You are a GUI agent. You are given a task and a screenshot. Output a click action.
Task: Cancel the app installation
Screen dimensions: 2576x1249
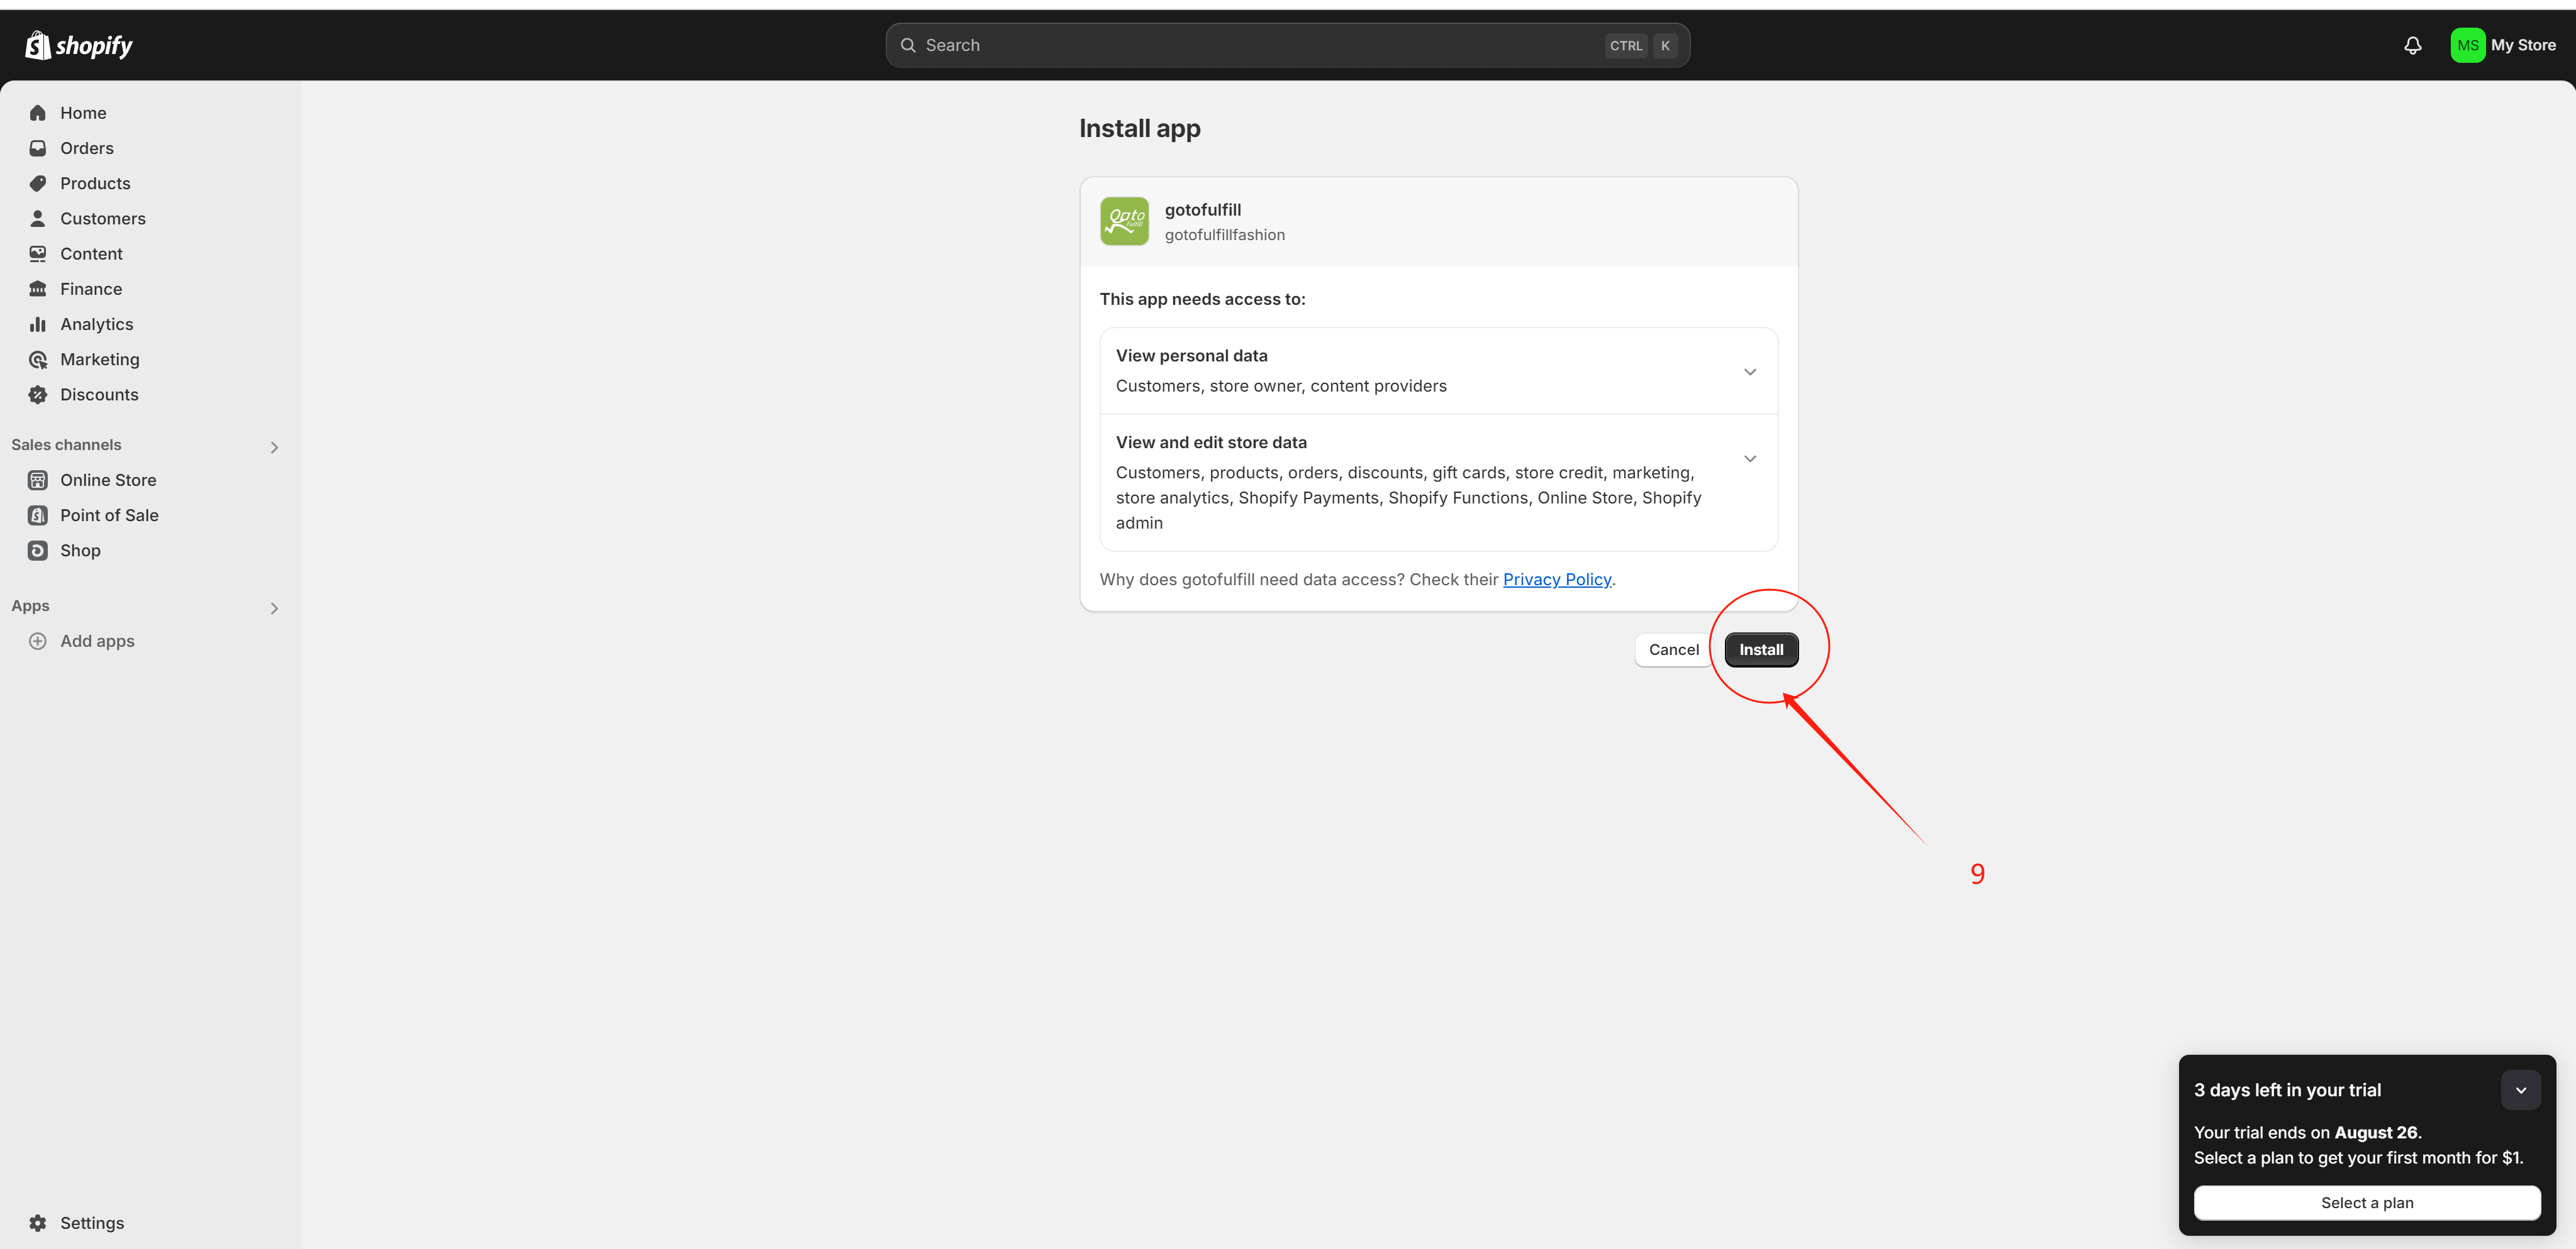(x=1673, y=649)
